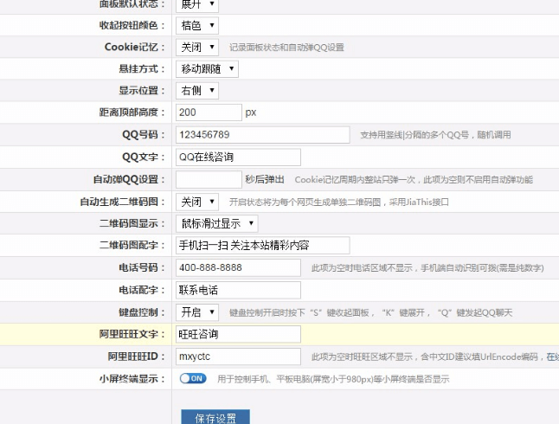
Task: Select the 电话配字 input field
Action: [238, 290]
